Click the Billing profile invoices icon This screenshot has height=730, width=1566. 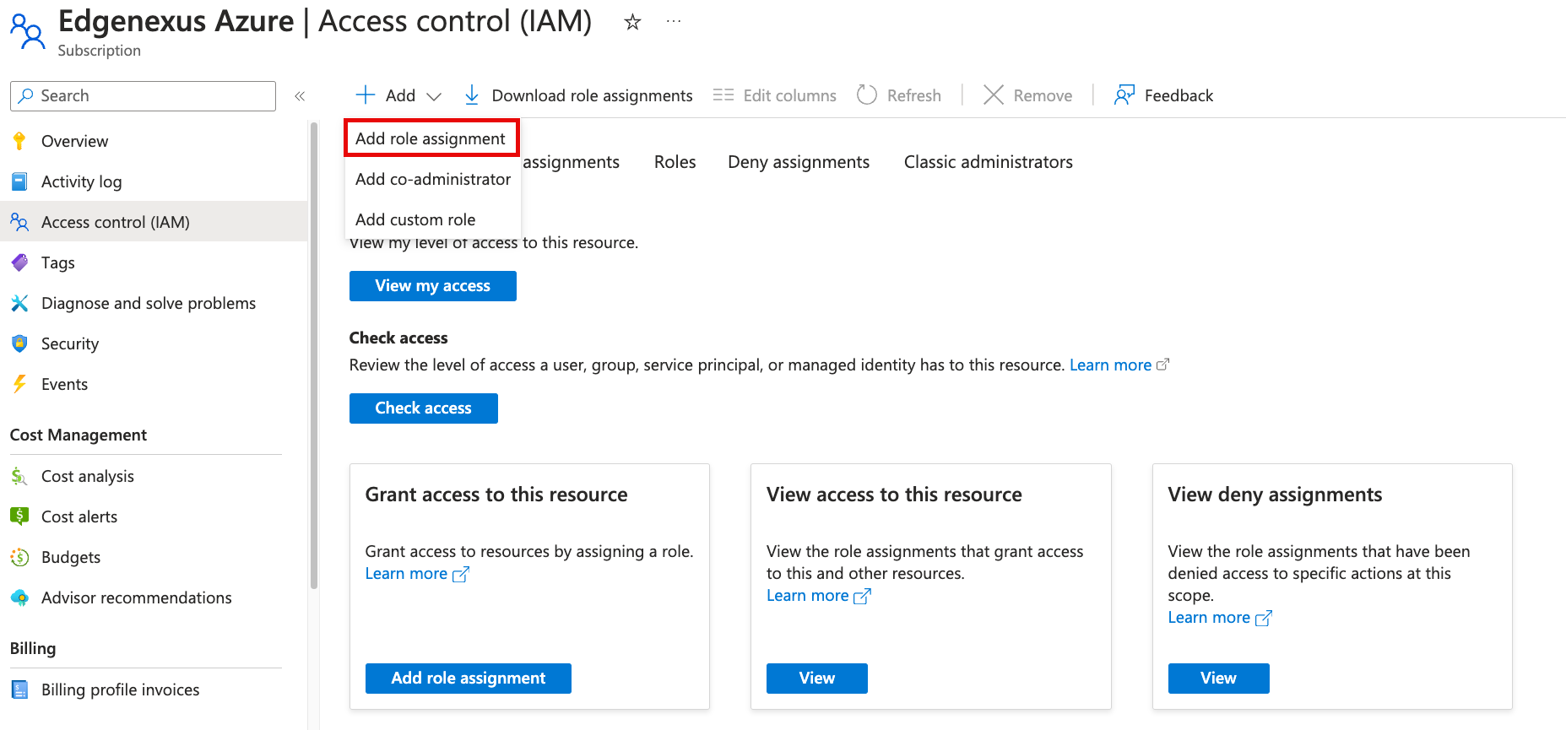[x=19, y=689]
